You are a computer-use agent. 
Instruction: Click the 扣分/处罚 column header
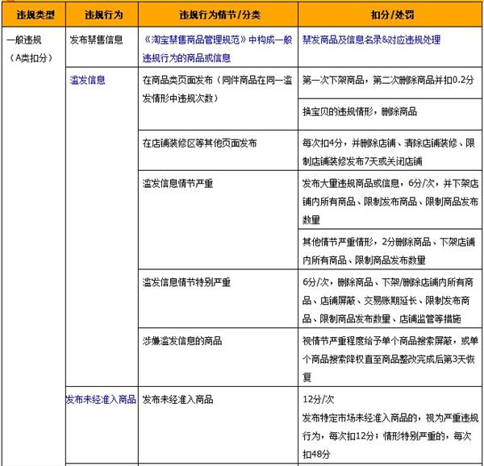[390, 15]
